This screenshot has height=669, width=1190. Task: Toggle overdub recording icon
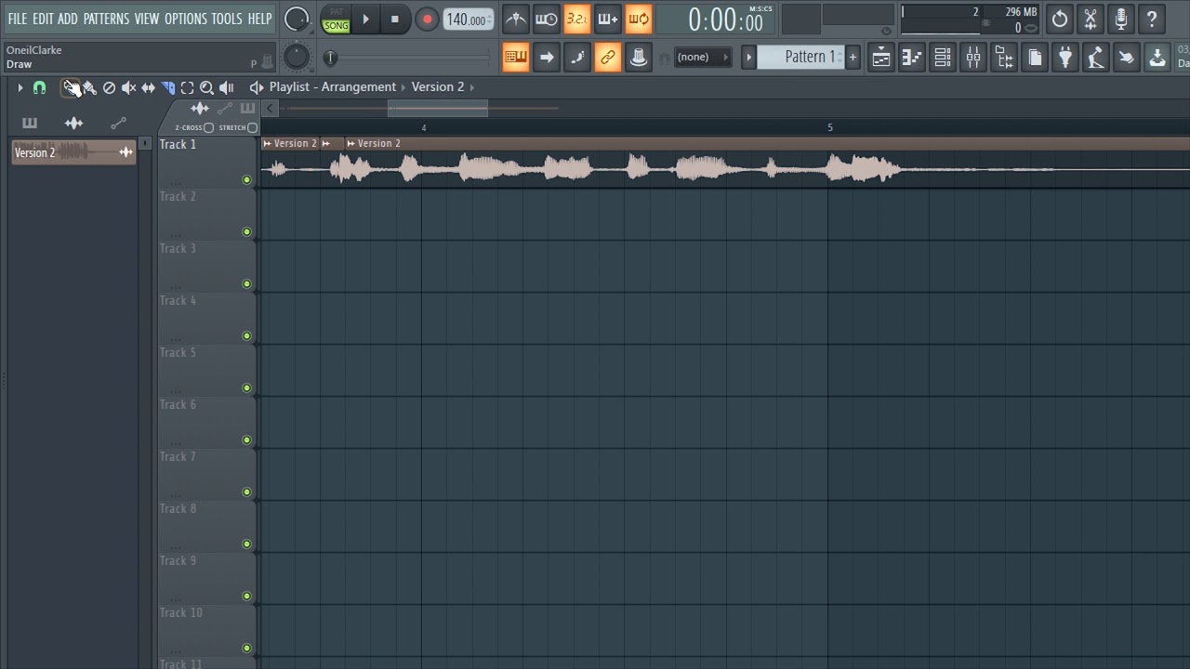coord(608,19)
